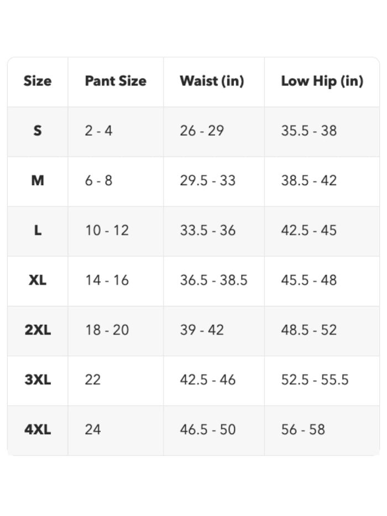Click waist value 29.5 - 33
Image resolution: width=387 pixels, height=516 pixels.
pos(208,180)
